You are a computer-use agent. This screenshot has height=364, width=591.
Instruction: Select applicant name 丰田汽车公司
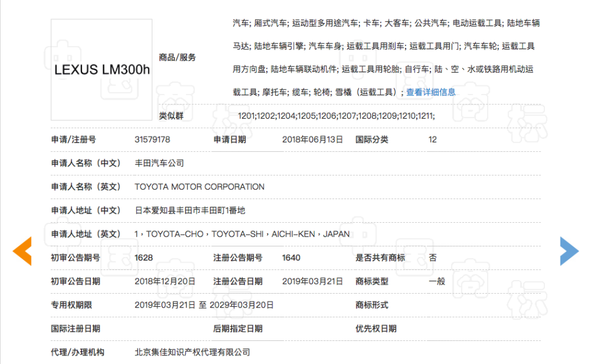tap(159, 163)
